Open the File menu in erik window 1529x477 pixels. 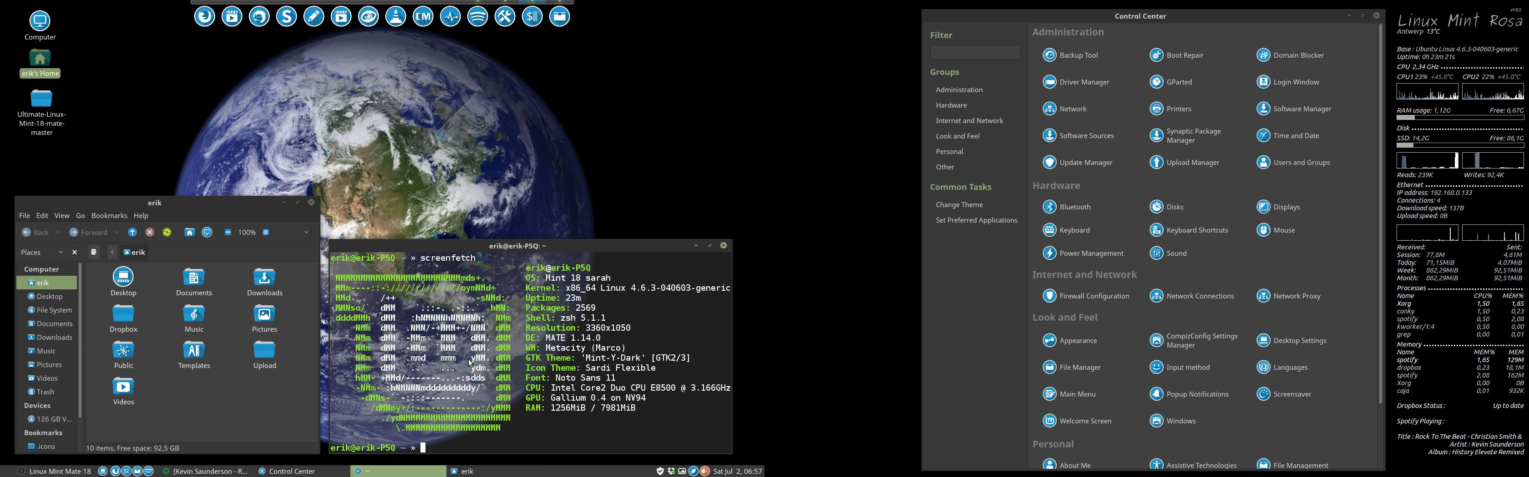(24, 216)
